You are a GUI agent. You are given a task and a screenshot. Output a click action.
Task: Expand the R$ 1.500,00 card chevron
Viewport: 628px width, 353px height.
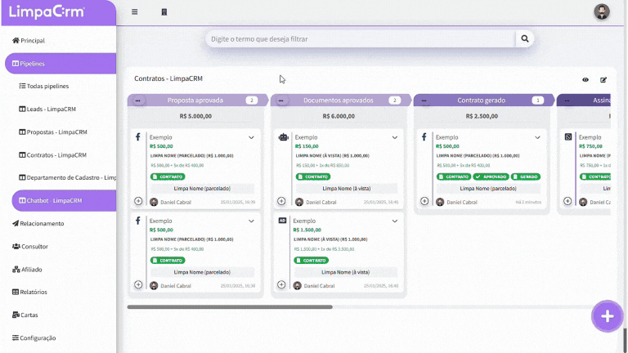pyautogui.click(x=394, y=221)
